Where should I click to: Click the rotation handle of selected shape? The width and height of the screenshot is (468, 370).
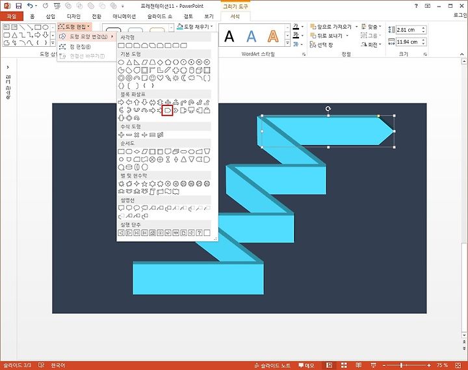pyautogui.click(x=328, y=109)
